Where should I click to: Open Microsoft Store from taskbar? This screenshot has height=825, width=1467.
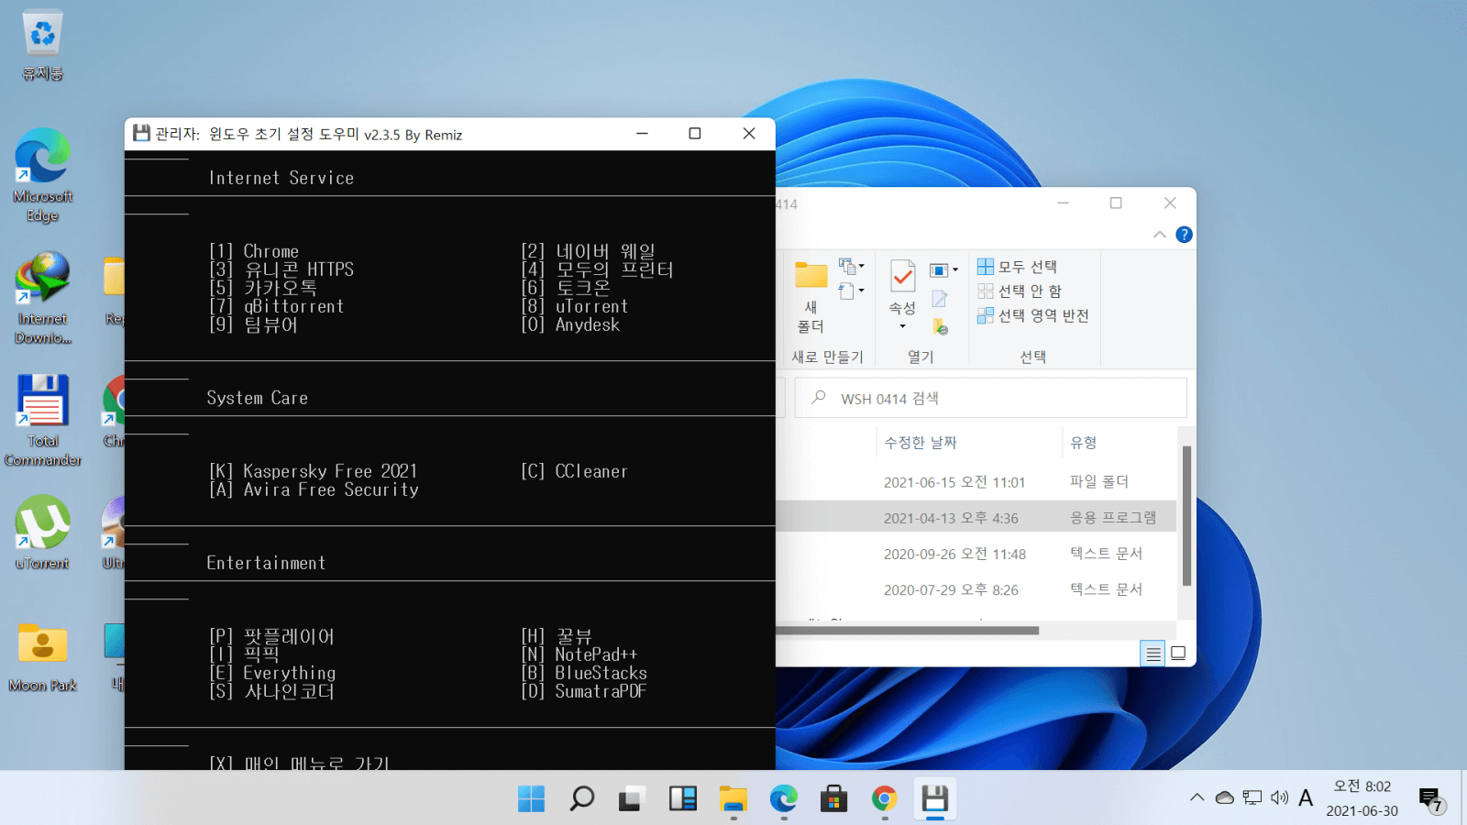pos(833,798)
